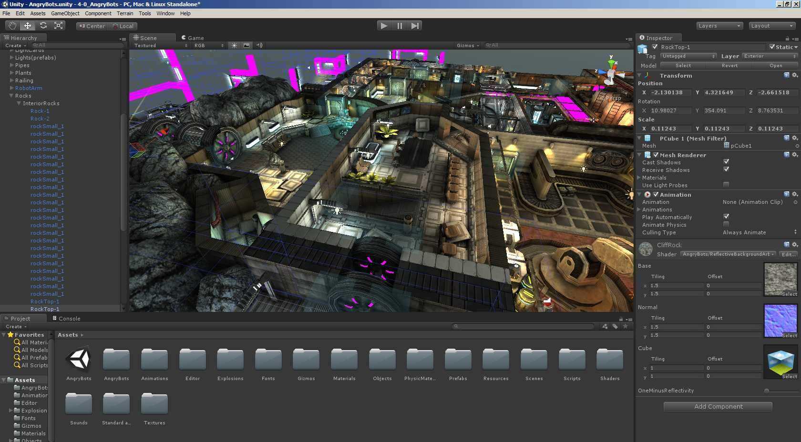Open the Prefabs folder
Screen dimensions: 801x442
[x=458, y=364]
